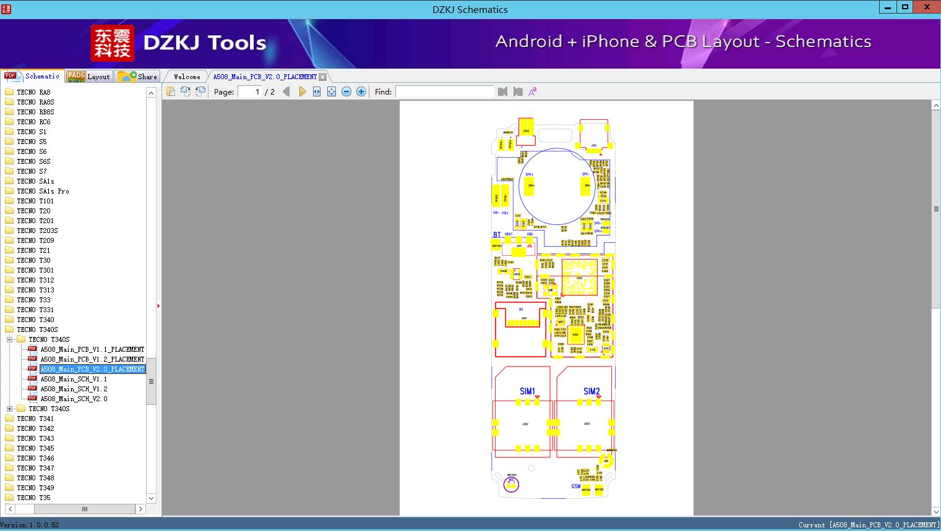Image resolution: width=941 pixels, height=531 pixels.
Task: Select the TECNO T203S folder
Action: pos(37,231)
